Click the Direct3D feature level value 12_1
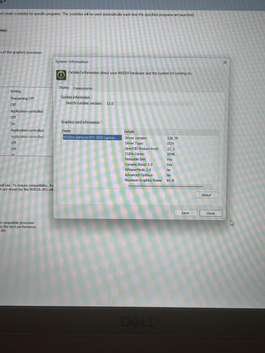 click(x=171, y=149)
